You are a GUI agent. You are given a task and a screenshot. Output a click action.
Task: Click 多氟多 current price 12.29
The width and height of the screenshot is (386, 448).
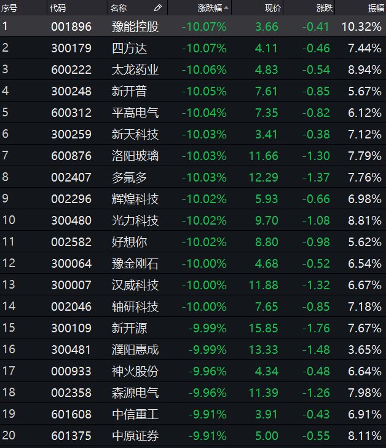pos(263,177)
